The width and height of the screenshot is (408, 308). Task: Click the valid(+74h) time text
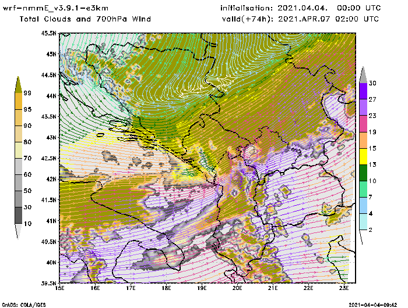point(301,19)
